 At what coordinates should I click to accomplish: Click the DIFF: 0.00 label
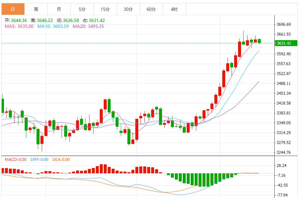39,160
